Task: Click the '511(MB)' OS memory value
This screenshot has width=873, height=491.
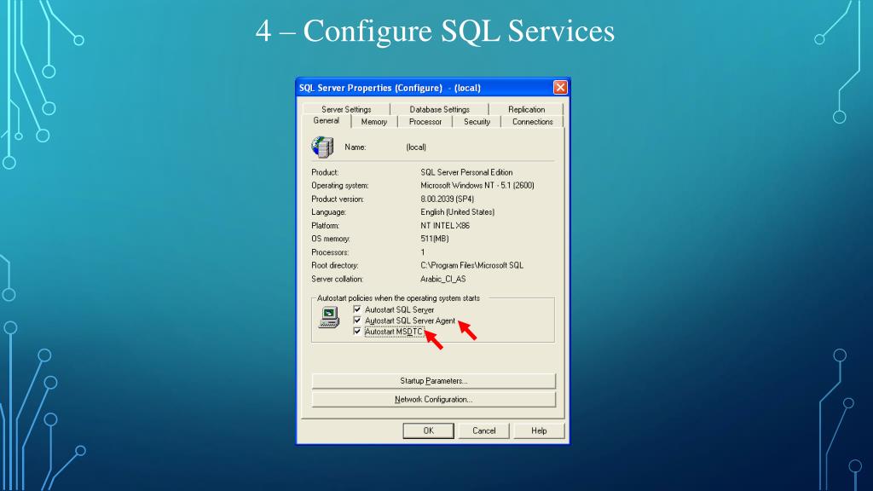Action: [435, 239]
